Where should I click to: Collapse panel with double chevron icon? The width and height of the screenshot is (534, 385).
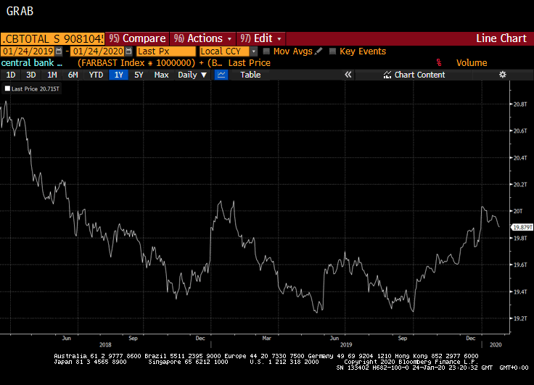click(348, 75)
